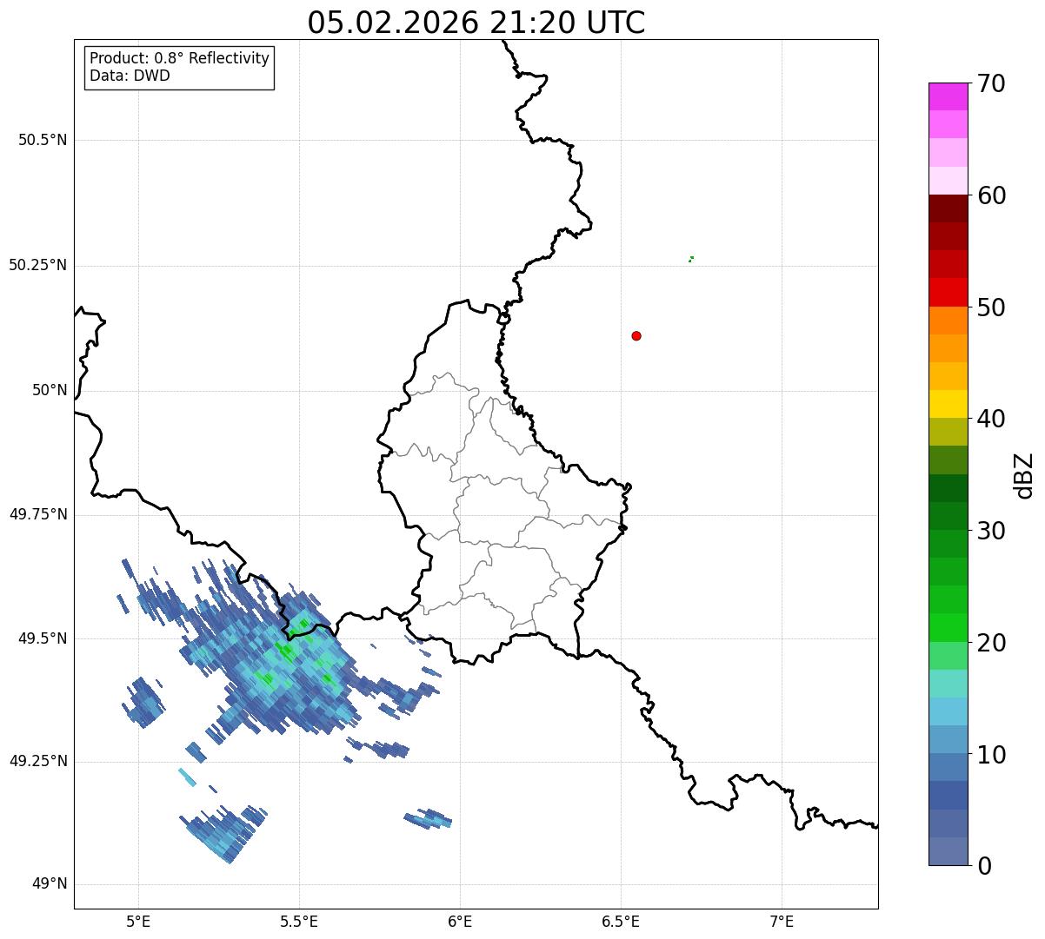Pick the dark maroon segment just below 60
The width and height of the screenshot is (1045, 939).
tap(948, 208)
